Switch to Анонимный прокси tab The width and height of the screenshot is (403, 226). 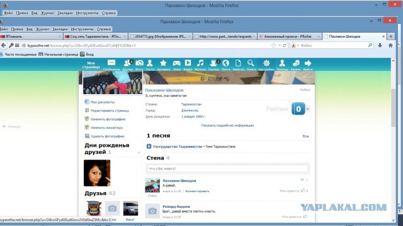click(290, 36)
